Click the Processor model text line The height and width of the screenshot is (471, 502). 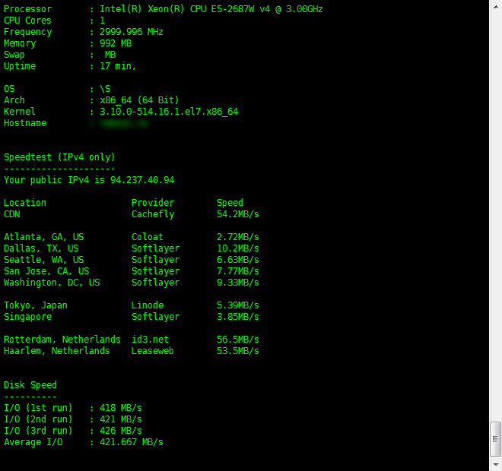(x=211, y=9)
